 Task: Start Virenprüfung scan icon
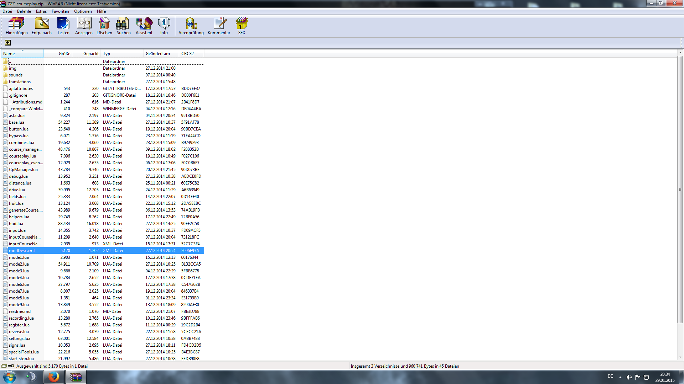click(x=191, y=26)
